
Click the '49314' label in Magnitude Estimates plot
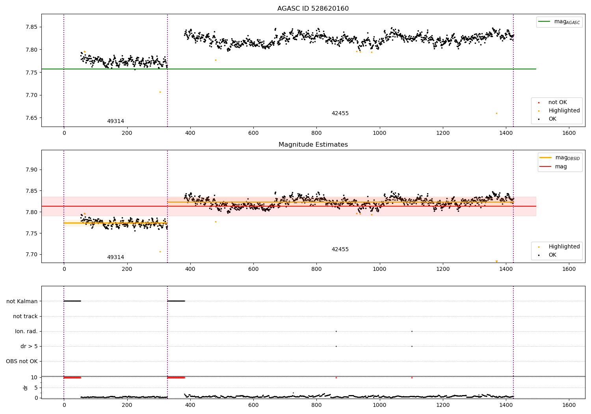[x=115, y=257]
